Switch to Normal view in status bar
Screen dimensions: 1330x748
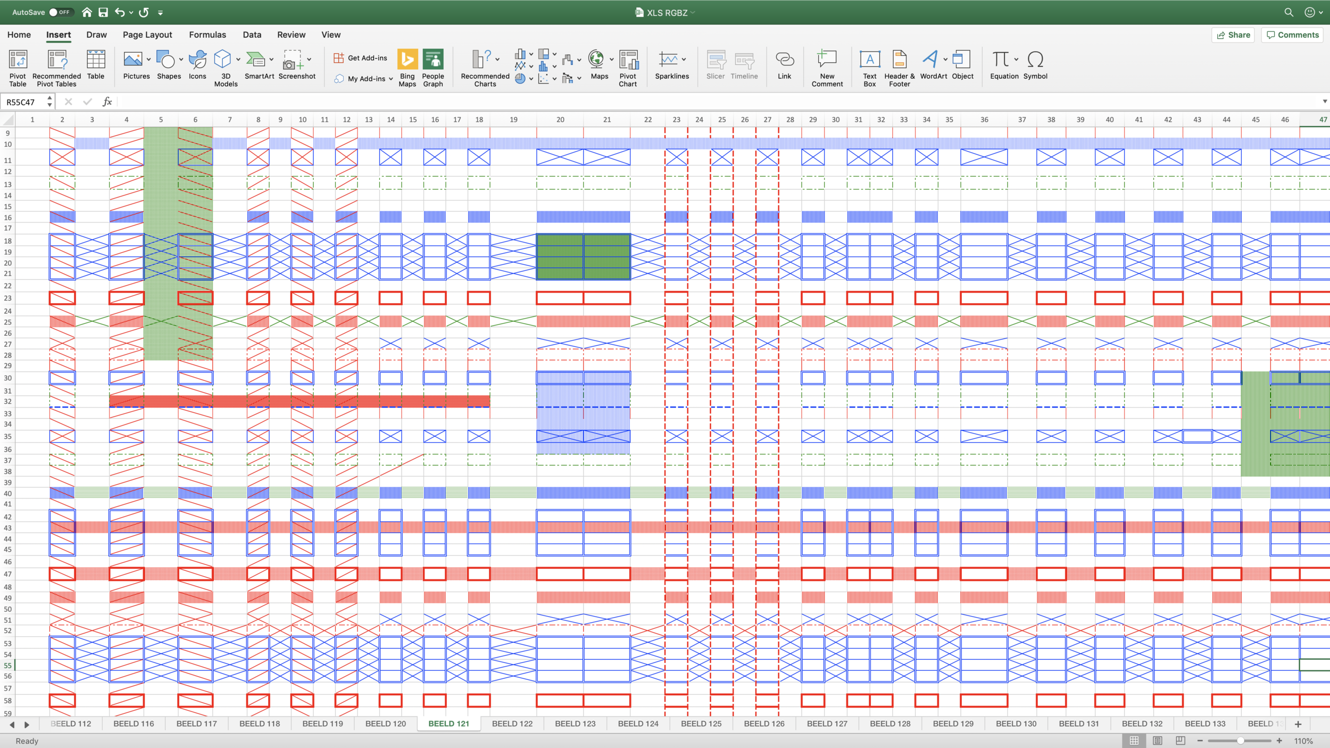tap(1134, 741)
